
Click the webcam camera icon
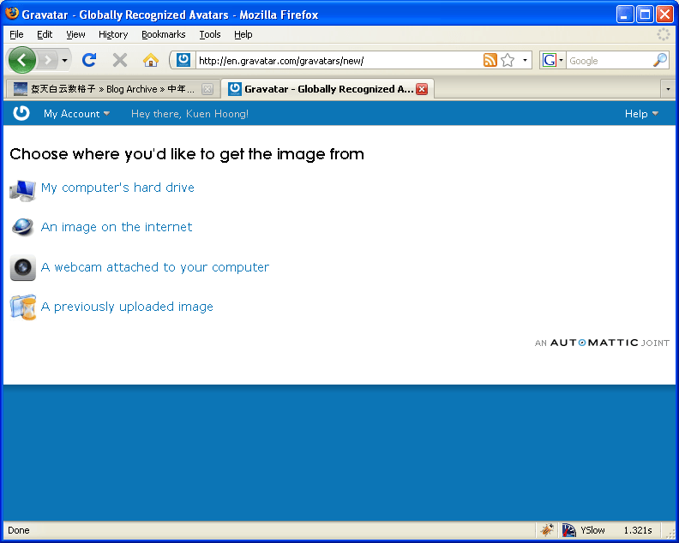coord(23,267)
